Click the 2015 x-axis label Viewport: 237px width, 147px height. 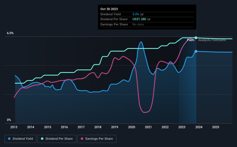click(x=48, y=127)
